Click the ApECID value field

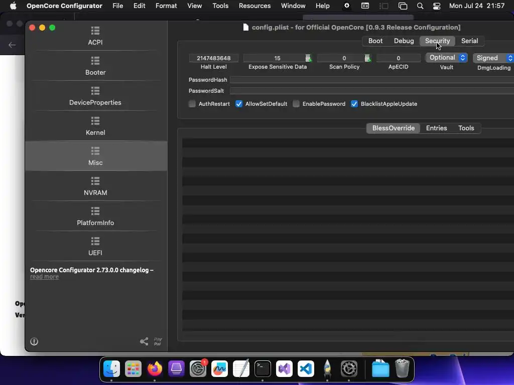[398, 58]
